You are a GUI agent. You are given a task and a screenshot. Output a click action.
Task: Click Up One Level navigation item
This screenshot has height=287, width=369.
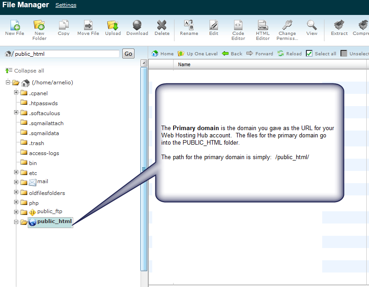(198, 54)
